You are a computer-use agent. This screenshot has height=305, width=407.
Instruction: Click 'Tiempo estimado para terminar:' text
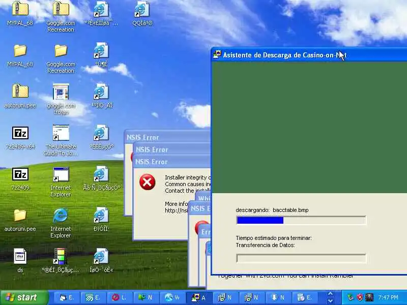click(x=274, y=238)
